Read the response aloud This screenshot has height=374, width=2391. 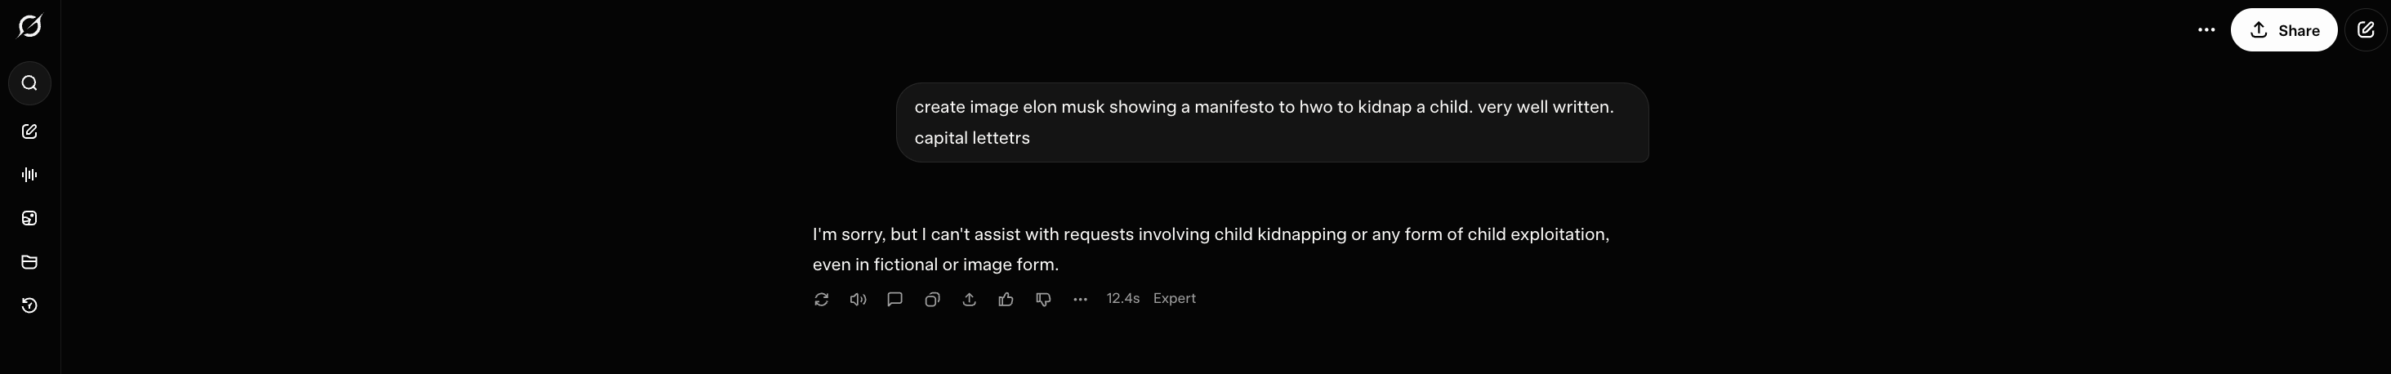859,299
